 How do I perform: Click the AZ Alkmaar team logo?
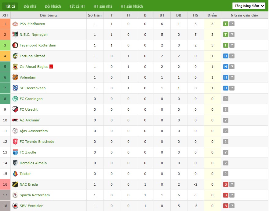[15, 120]
